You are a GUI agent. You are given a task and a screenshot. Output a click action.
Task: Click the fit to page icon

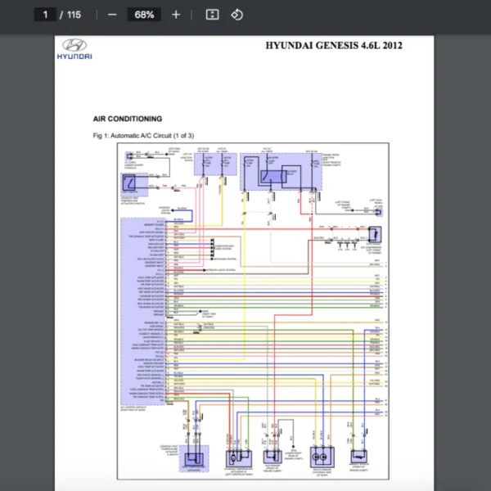pyautogui.click(x=212, y=15)
